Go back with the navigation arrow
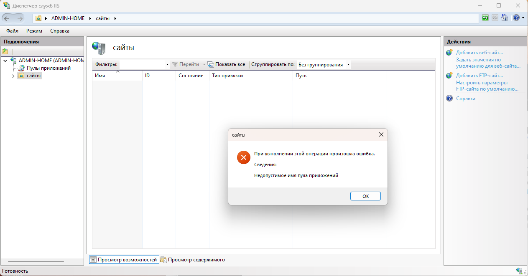 point(7,18)
